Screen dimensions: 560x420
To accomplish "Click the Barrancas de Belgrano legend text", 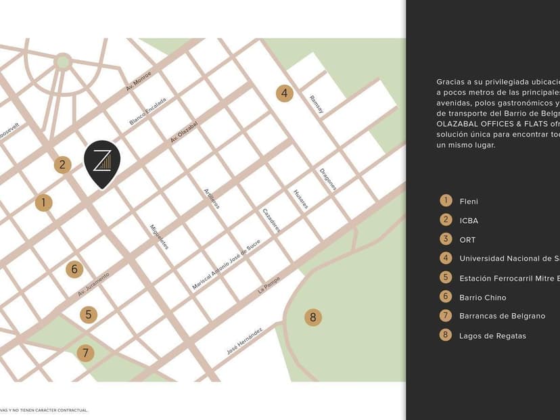I will click(502, 316).
